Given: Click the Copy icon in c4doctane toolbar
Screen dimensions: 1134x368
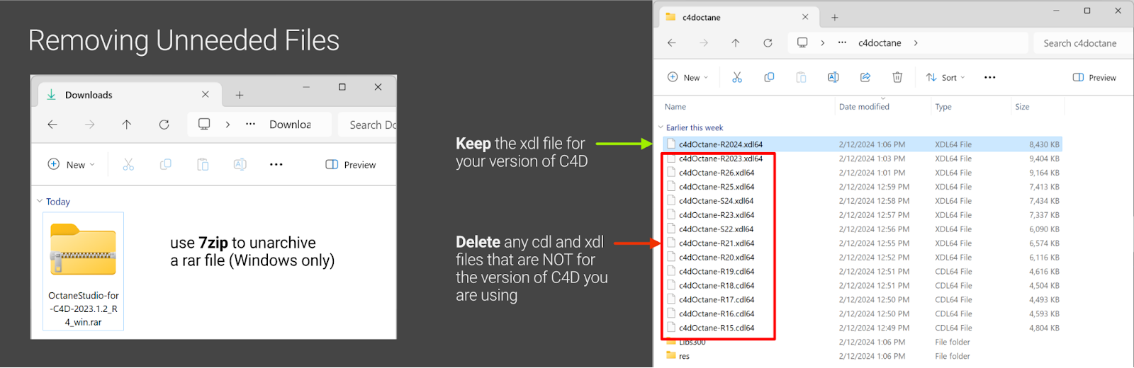Looking at the screenshot, I should pyautogui.click(x=769, y=77).
